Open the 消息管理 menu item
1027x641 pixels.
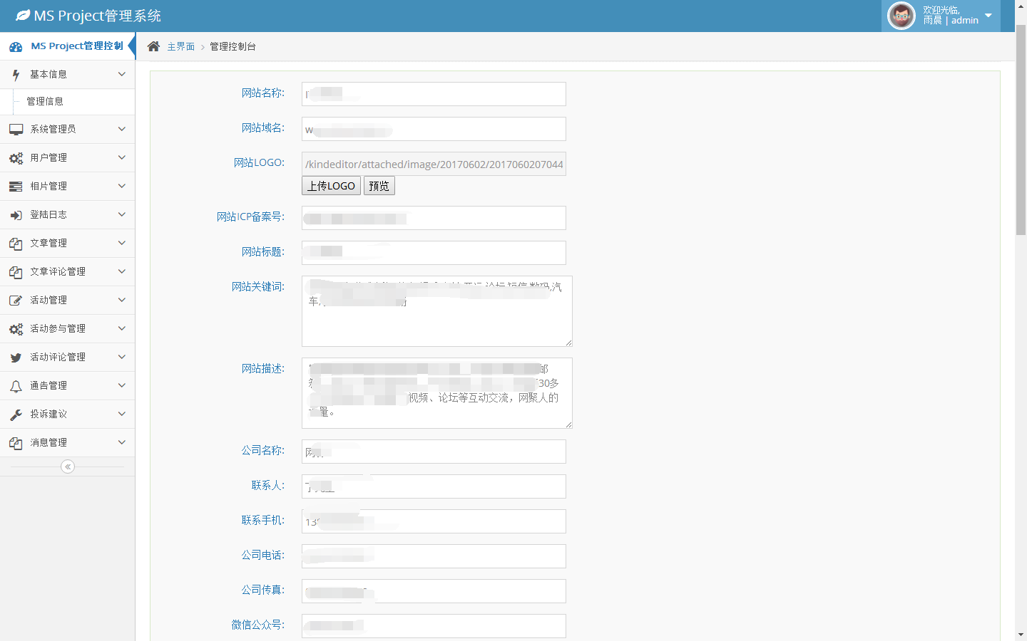tap(48, 442)
